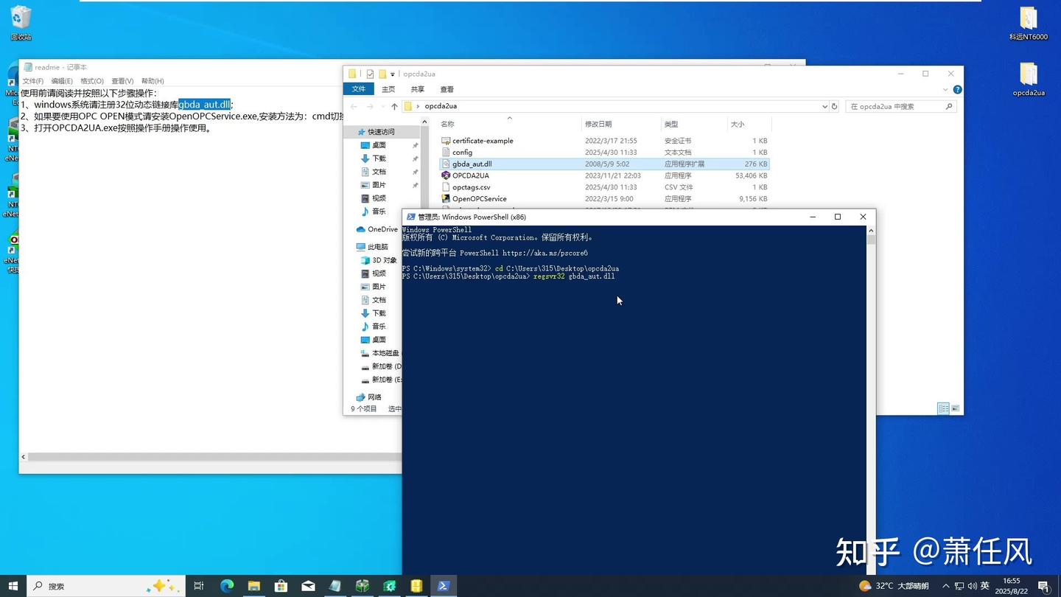The image size is (1061, 597).
Task: Open Windows PowerShell from the taskbar
Action: pyautogui.click(x=443, y=586)
